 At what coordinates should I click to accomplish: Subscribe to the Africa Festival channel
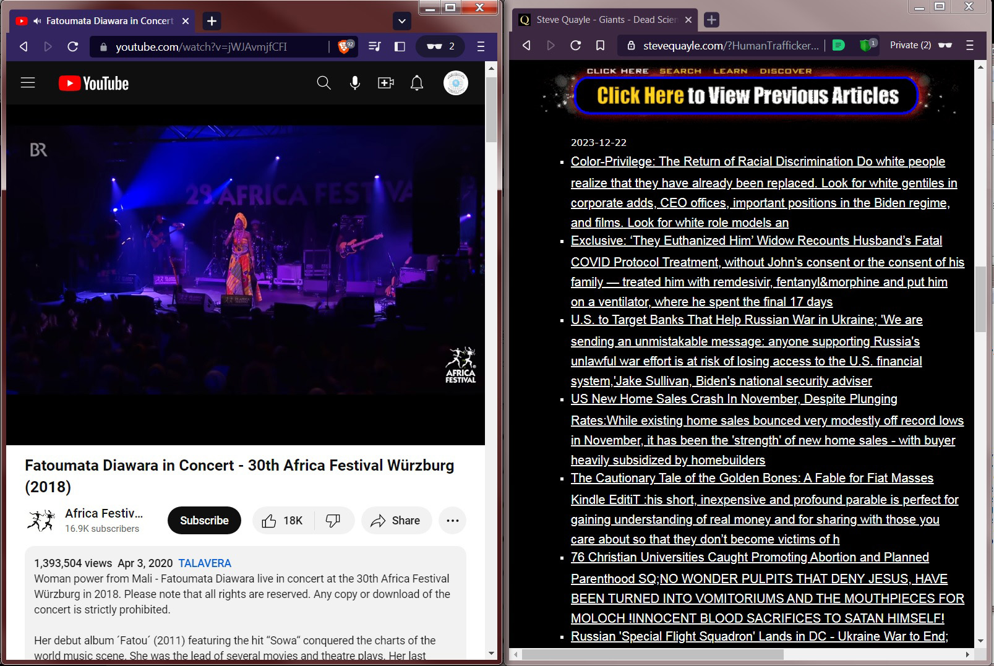(x=204, y=520)
